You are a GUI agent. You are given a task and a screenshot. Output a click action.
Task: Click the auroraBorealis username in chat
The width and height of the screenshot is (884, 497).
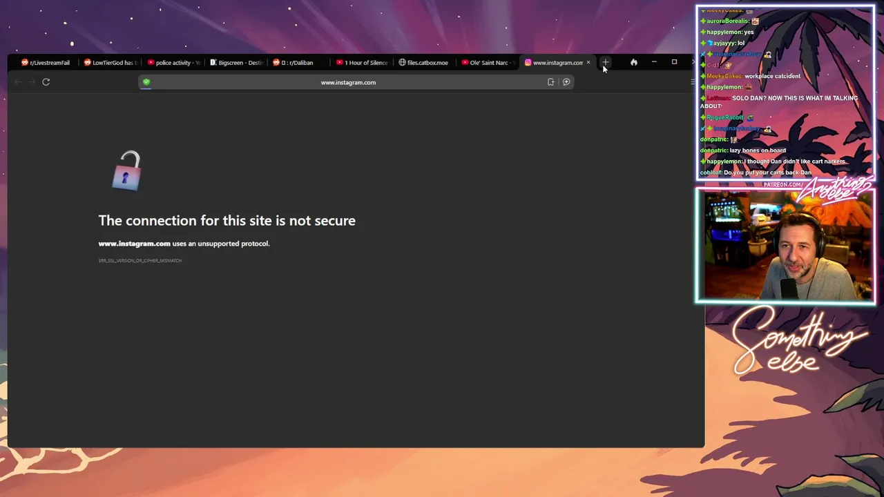(x=728, y=21)
